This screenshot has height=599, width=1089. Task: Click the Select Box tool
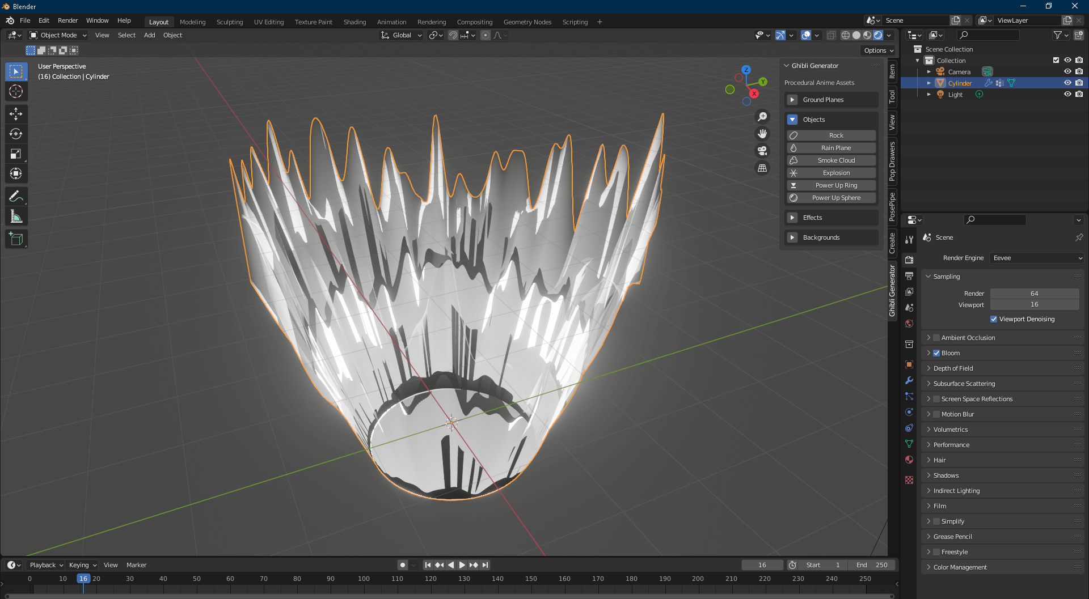tap(16, 71)
